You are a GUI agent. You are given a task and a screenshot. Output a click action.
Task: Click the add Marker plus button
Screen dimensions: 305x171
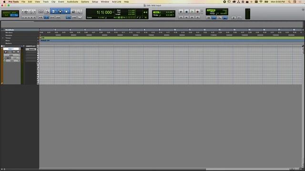[38, 43]
